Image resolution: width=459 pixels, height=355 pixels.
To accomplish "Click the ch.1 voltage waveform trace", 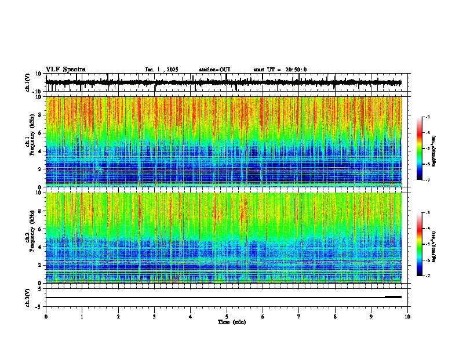I will [223, 82].
